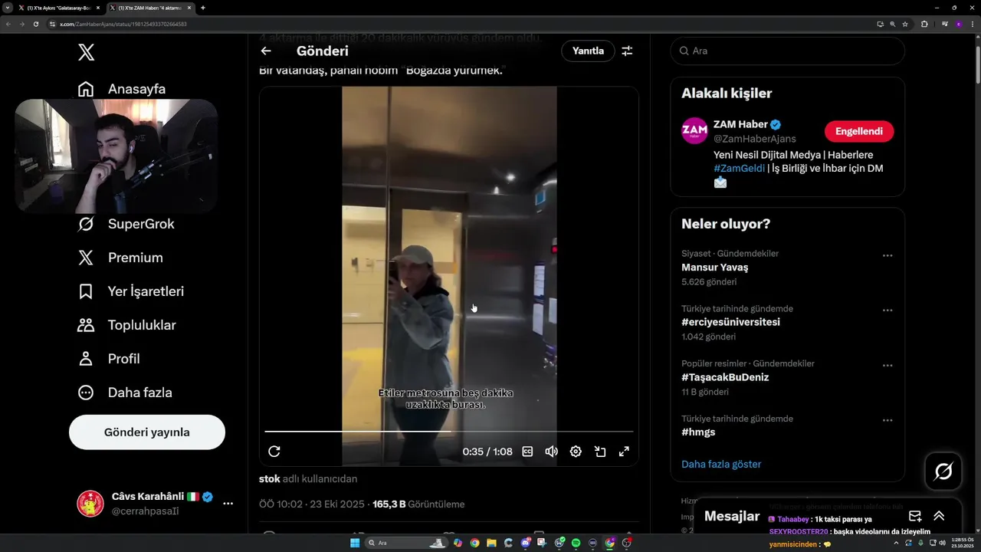The width and height of the screenshot is (981, 552).
Task: Open File Explorer from the taskbar
Action: point(491,543)
